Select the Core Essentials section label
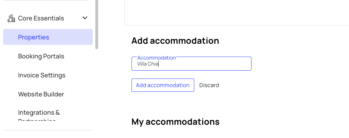 click(x=41, y=18)
